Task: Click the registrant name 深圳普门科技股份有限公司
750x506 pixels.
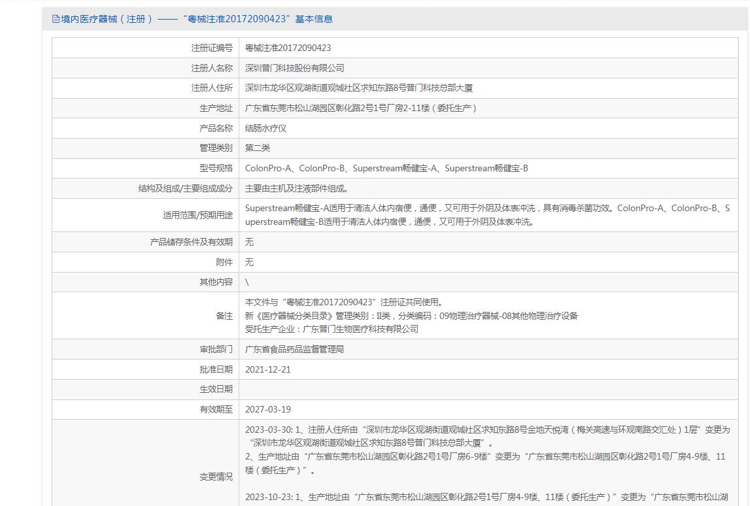Action: click(x=294, y=68)
